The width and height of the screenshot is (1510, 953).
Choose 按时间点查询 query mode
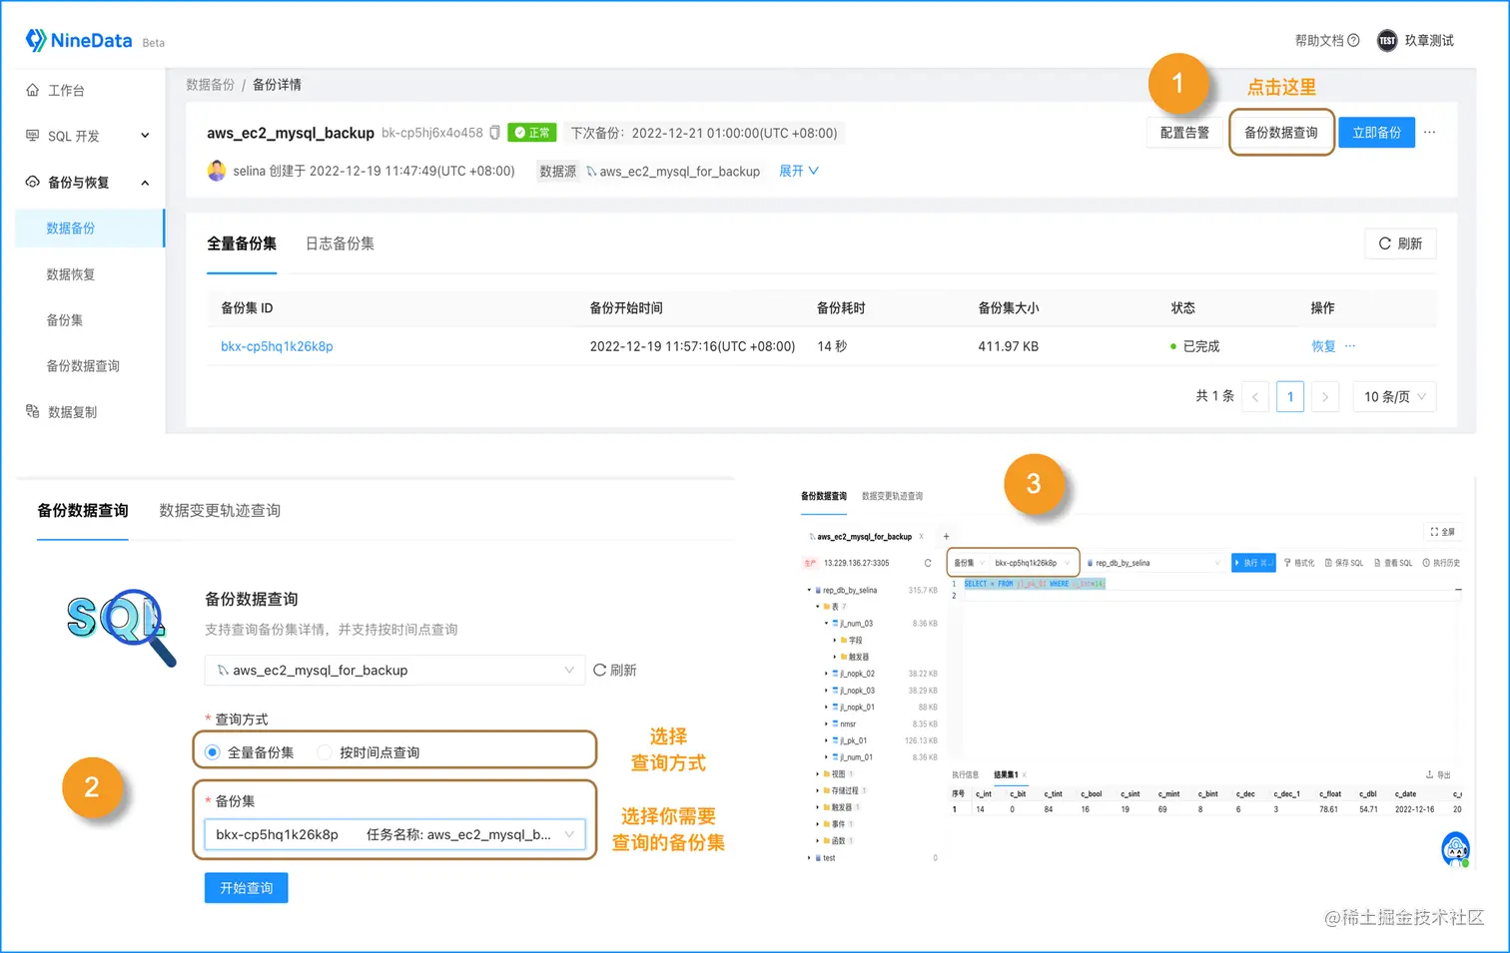tap(325, 751)
